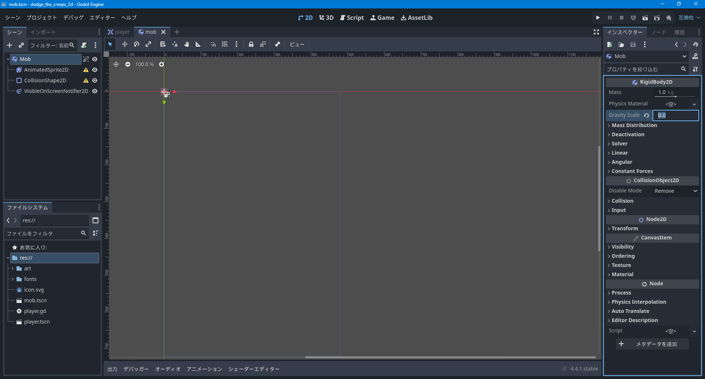Click the viewport horizontal scrollbar
Screen dimensions: 705x379
(x=450, y=357)
